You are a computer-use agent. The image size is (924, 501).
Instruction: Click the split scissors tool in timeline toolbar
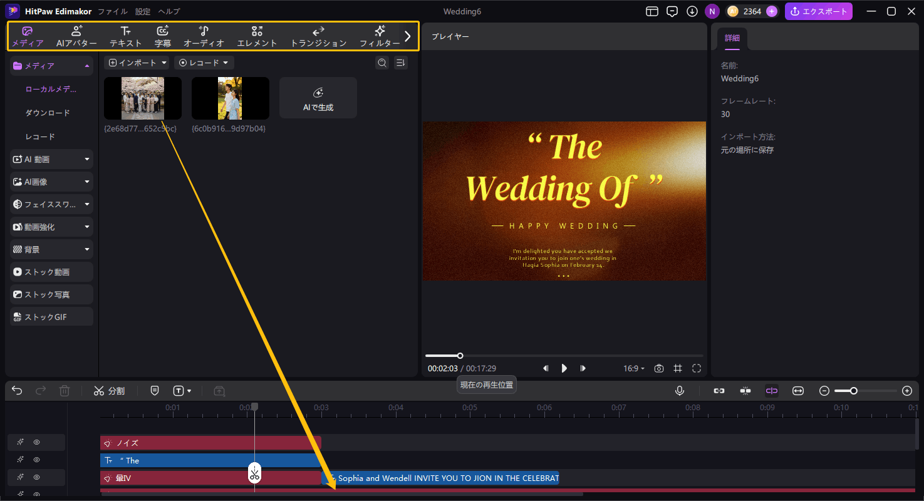tap(109, 391)
